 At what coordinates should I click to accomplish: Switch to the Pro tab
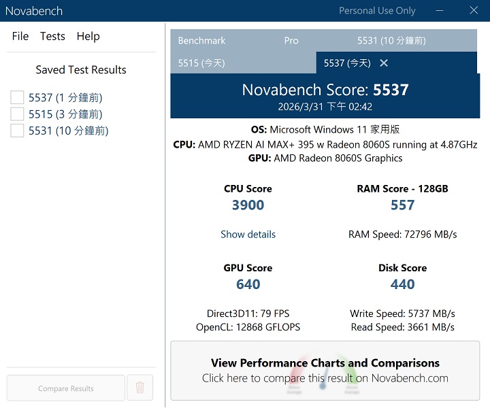click(x=291, y=41)
